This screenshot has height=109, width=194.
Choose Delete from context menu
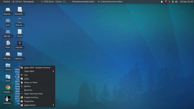click(x=38, y=86)
